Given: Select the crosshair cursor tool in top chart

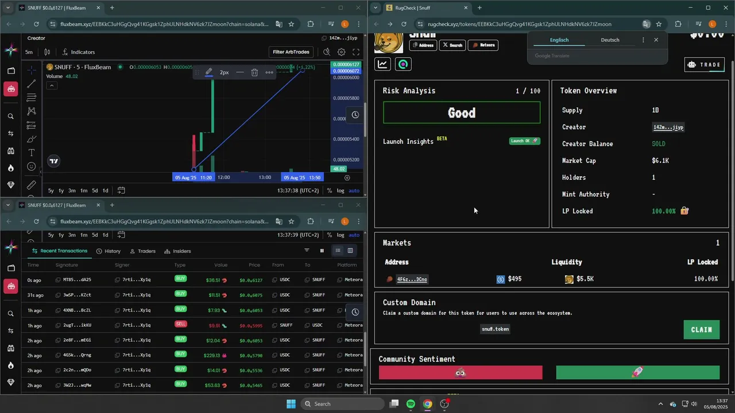Looking at the screenshot, I should coord(32,69).
